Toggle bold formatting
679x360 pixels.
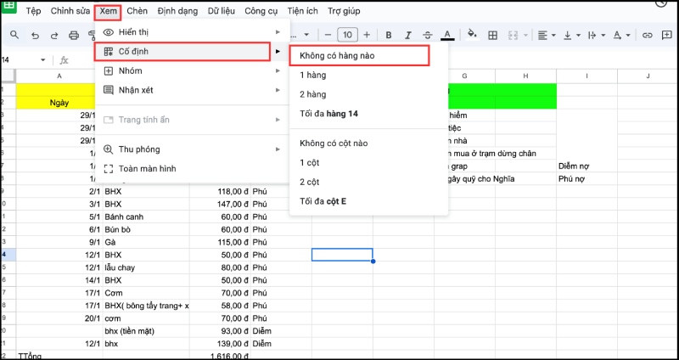tap(389, 35)
